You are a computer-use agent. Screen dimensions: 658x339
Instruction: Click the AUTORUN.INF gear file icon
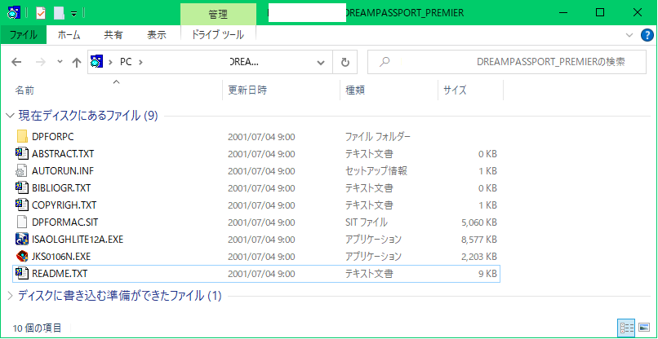coord(22,171)
